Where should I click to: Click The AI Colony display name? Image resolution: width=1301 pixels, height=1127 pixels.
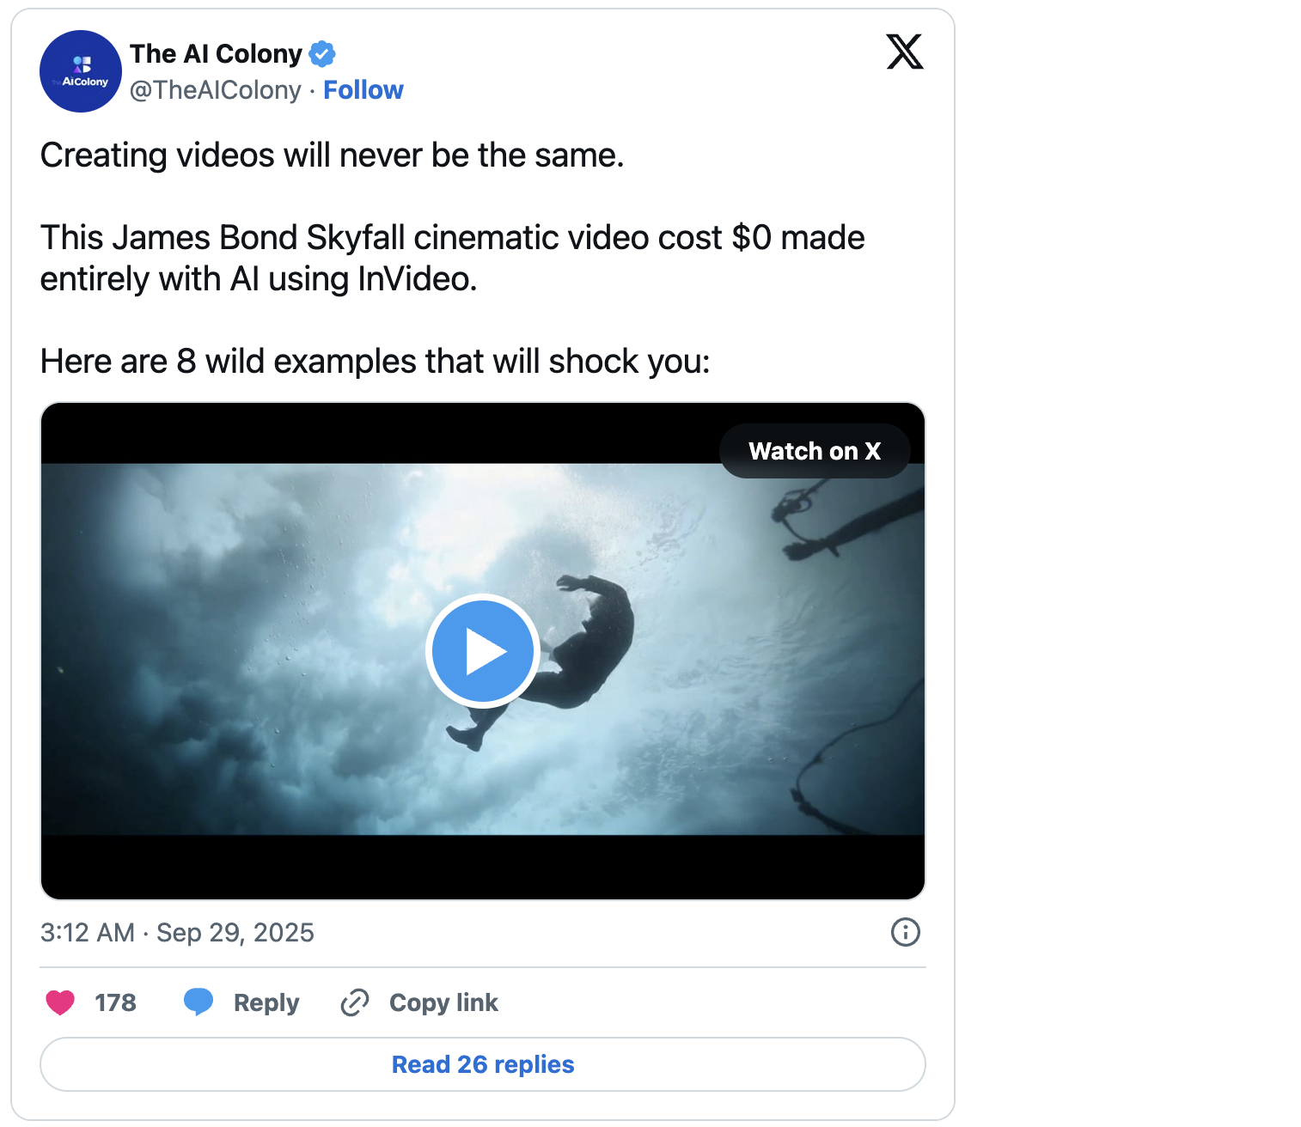(216, 54)
